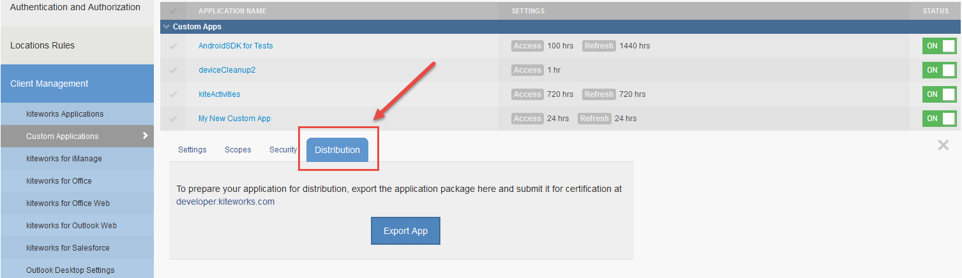The width and height of the screenshot is (962, 278).
Task: Open the Scopes tab
Action: tap(237, 150)
